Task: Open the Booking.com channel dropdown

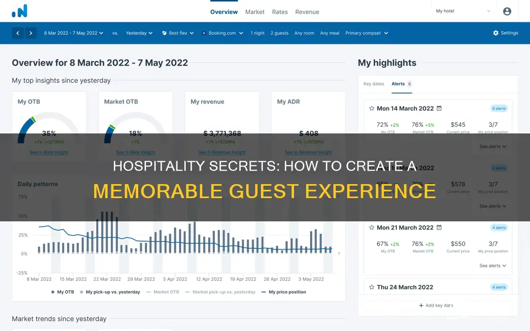Action: [223, 33]
